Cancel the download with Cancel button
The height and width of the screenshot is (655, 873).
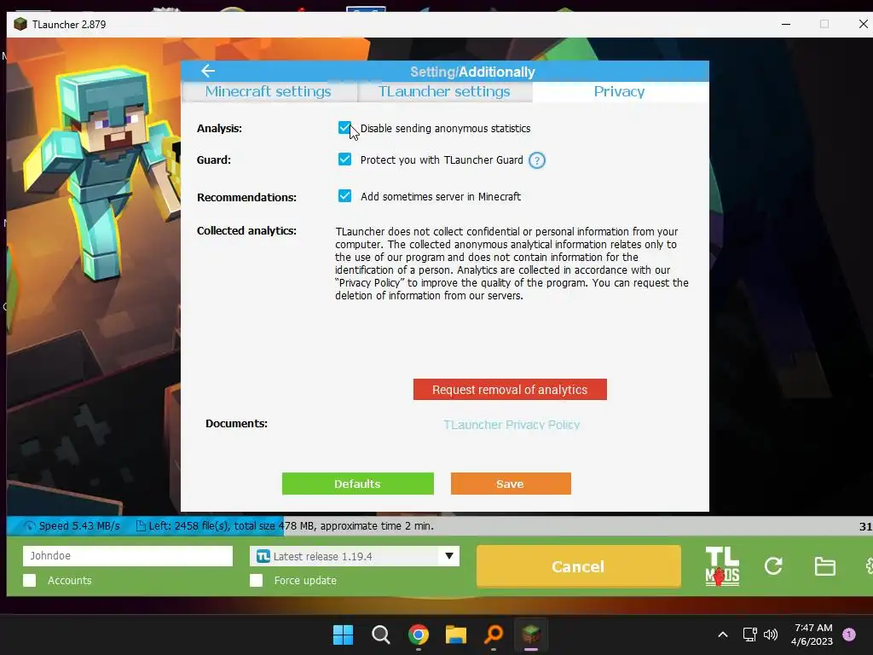[x=579, y=566]
